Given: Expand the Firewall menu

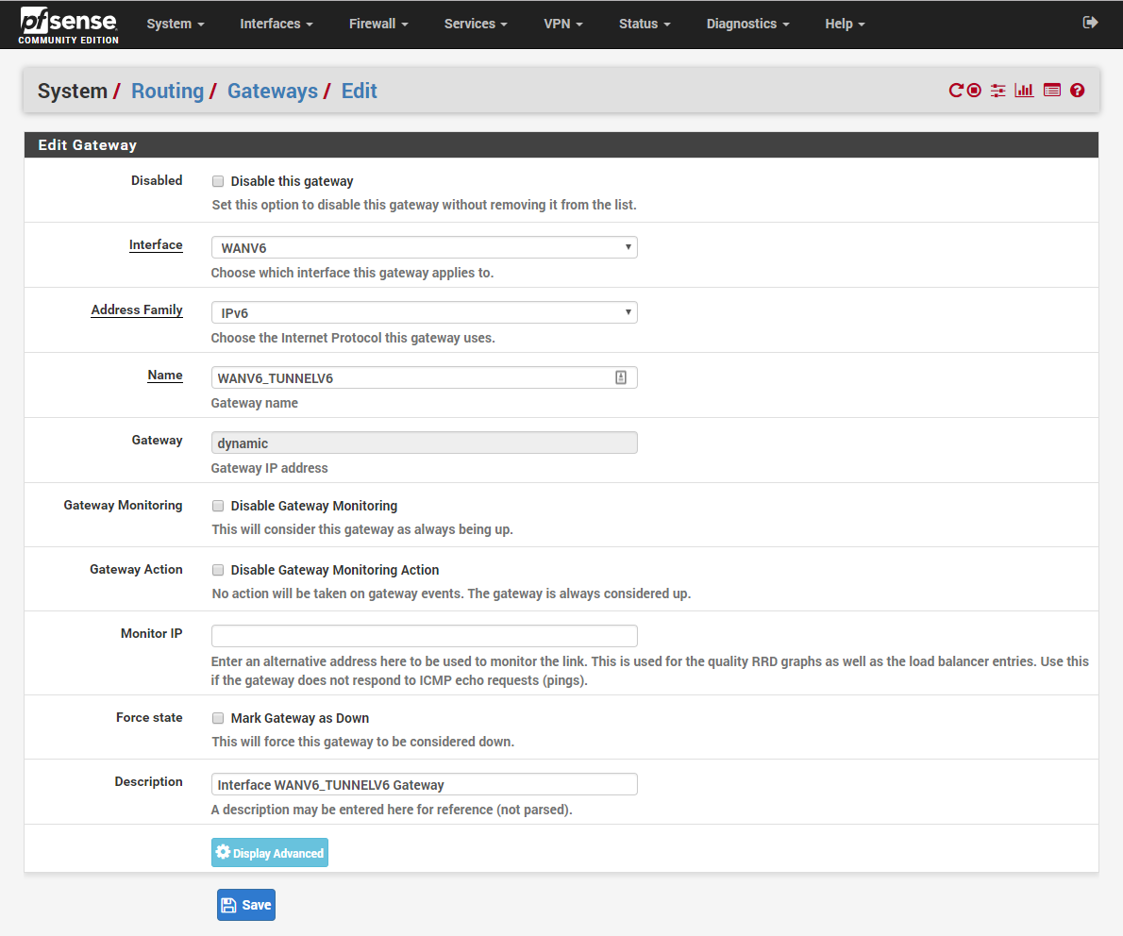Looking at the screenshot, I should coord(378,24).
